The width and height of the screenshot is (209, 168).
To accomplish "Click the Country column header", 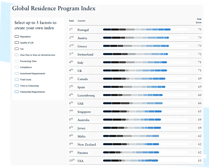I will (81, 21).
